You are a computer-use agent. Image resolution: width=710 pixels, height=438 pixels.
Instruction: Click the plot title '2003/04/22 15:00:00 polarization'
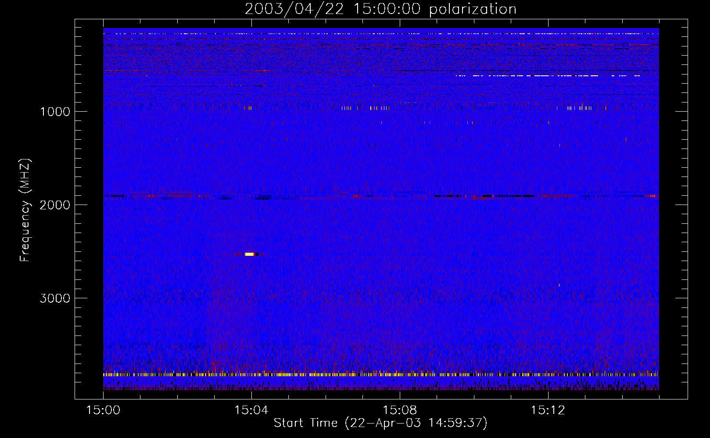coord(380,9)
